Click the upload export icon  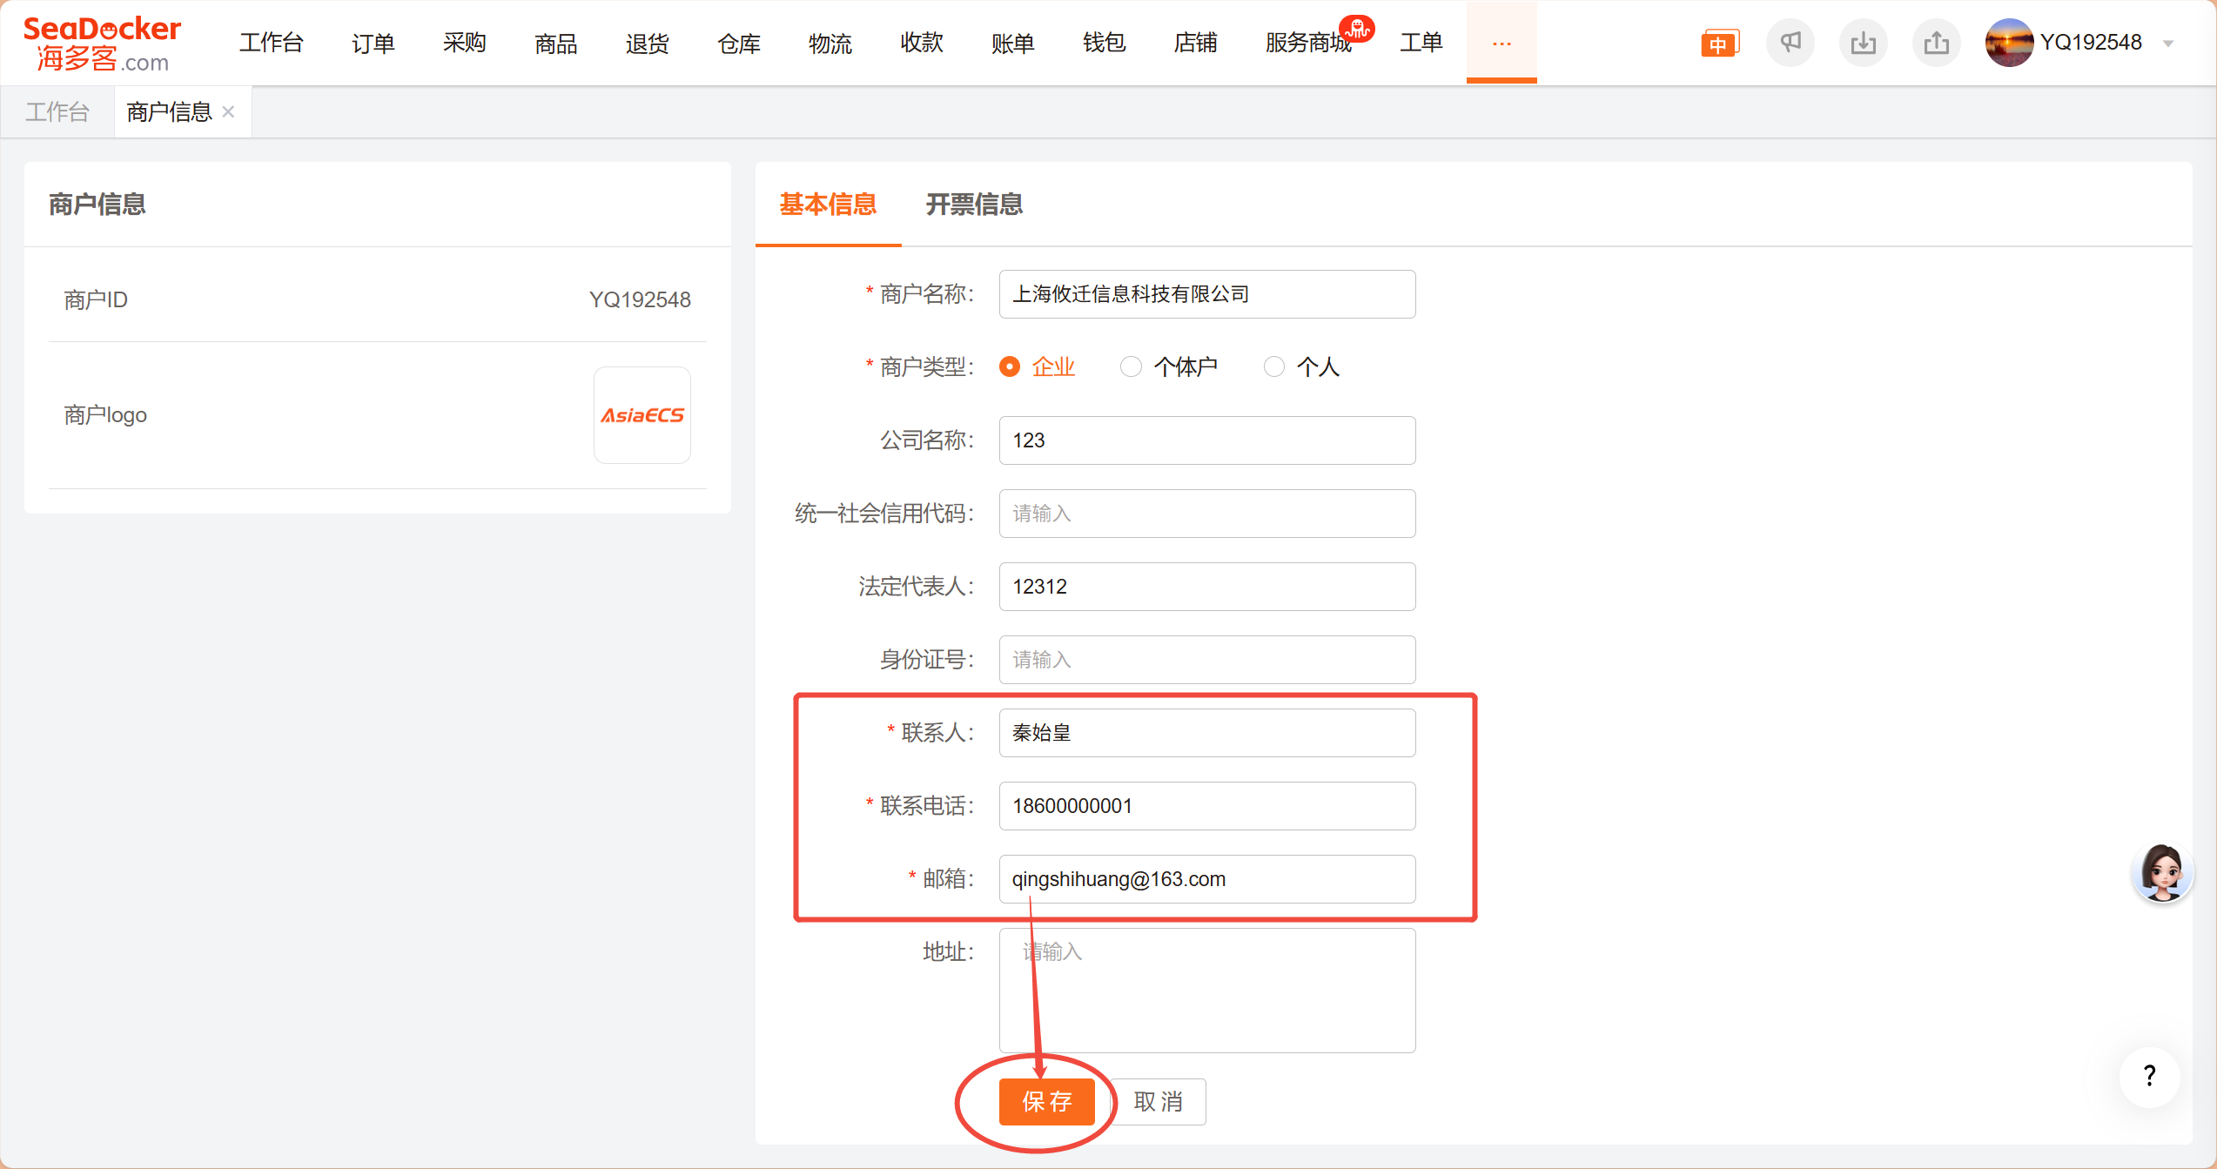pos(1937,43)
